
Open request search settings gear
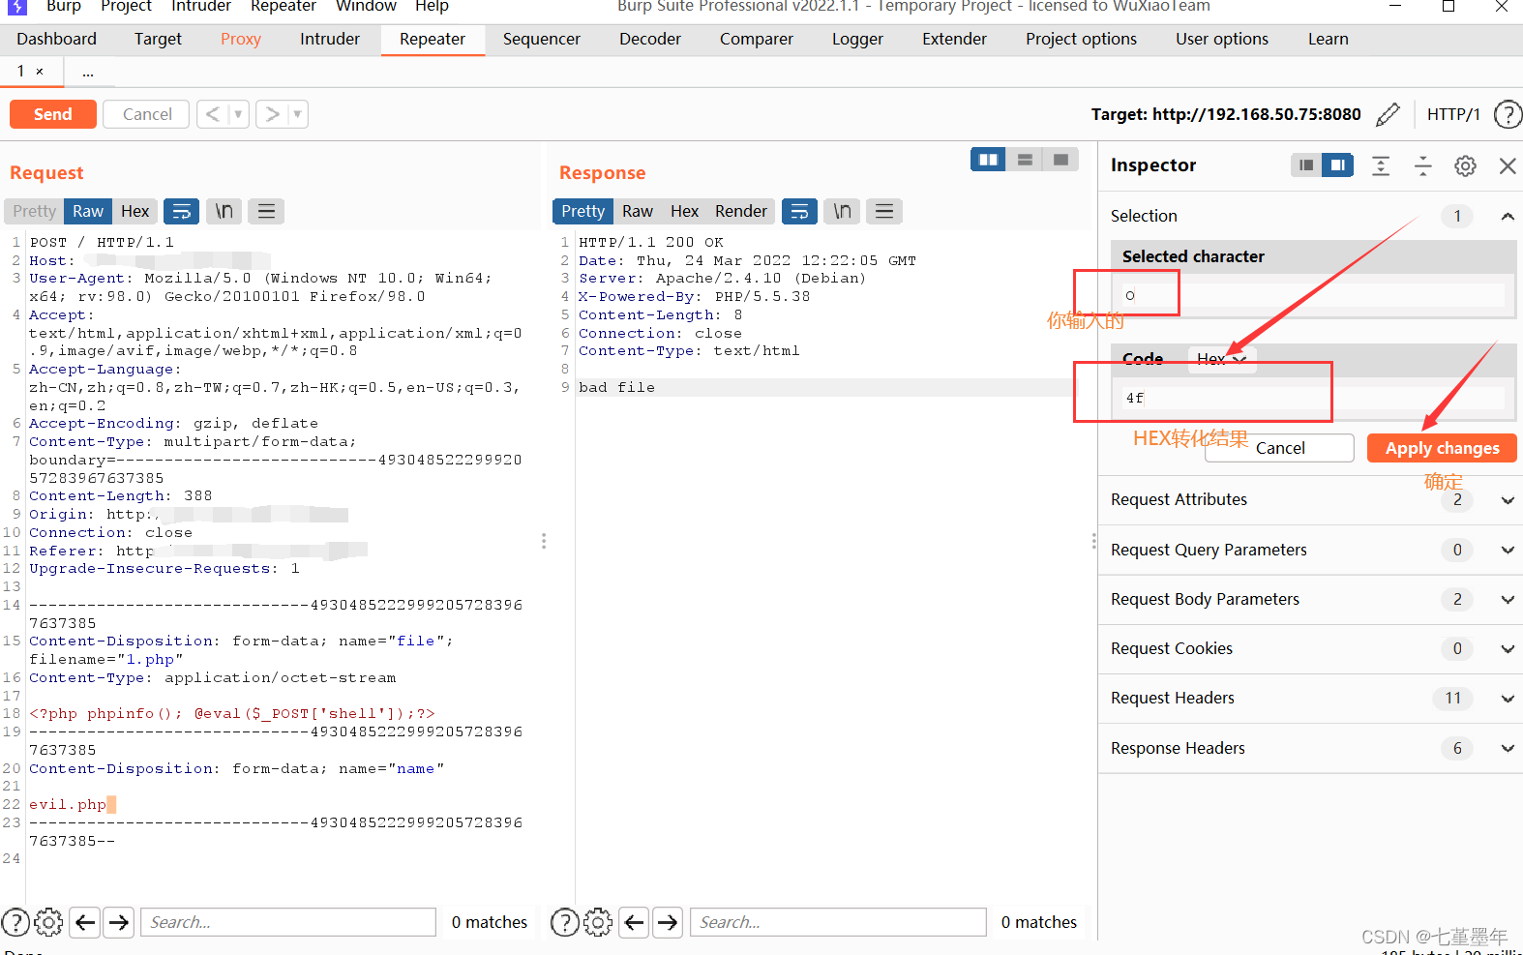tap(48, 922)
